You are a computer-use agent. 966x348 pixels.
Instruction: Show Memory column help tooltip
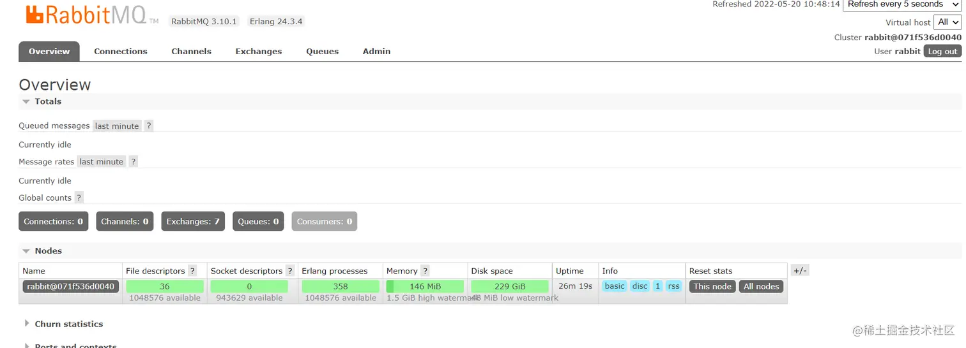click(x=425, y=271)
